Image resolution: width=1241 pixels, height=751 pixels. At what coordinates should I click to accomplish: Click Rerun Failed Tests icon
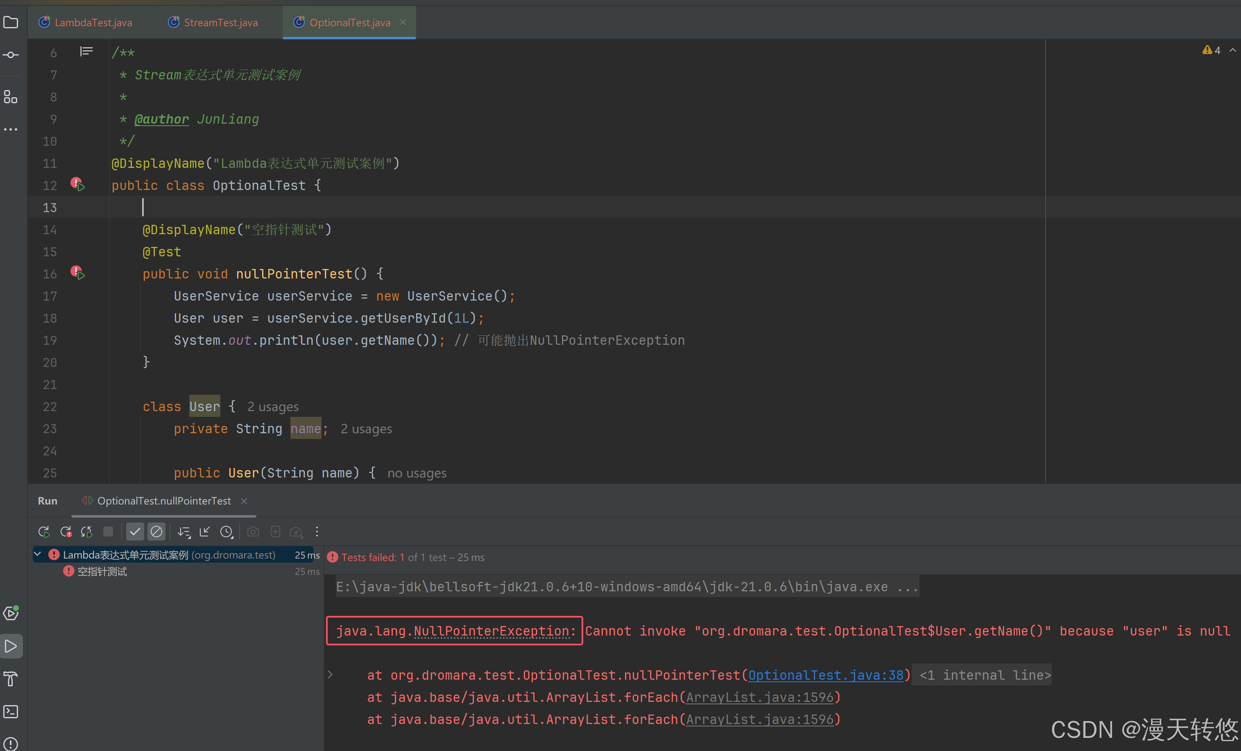[x=66, y=532]
